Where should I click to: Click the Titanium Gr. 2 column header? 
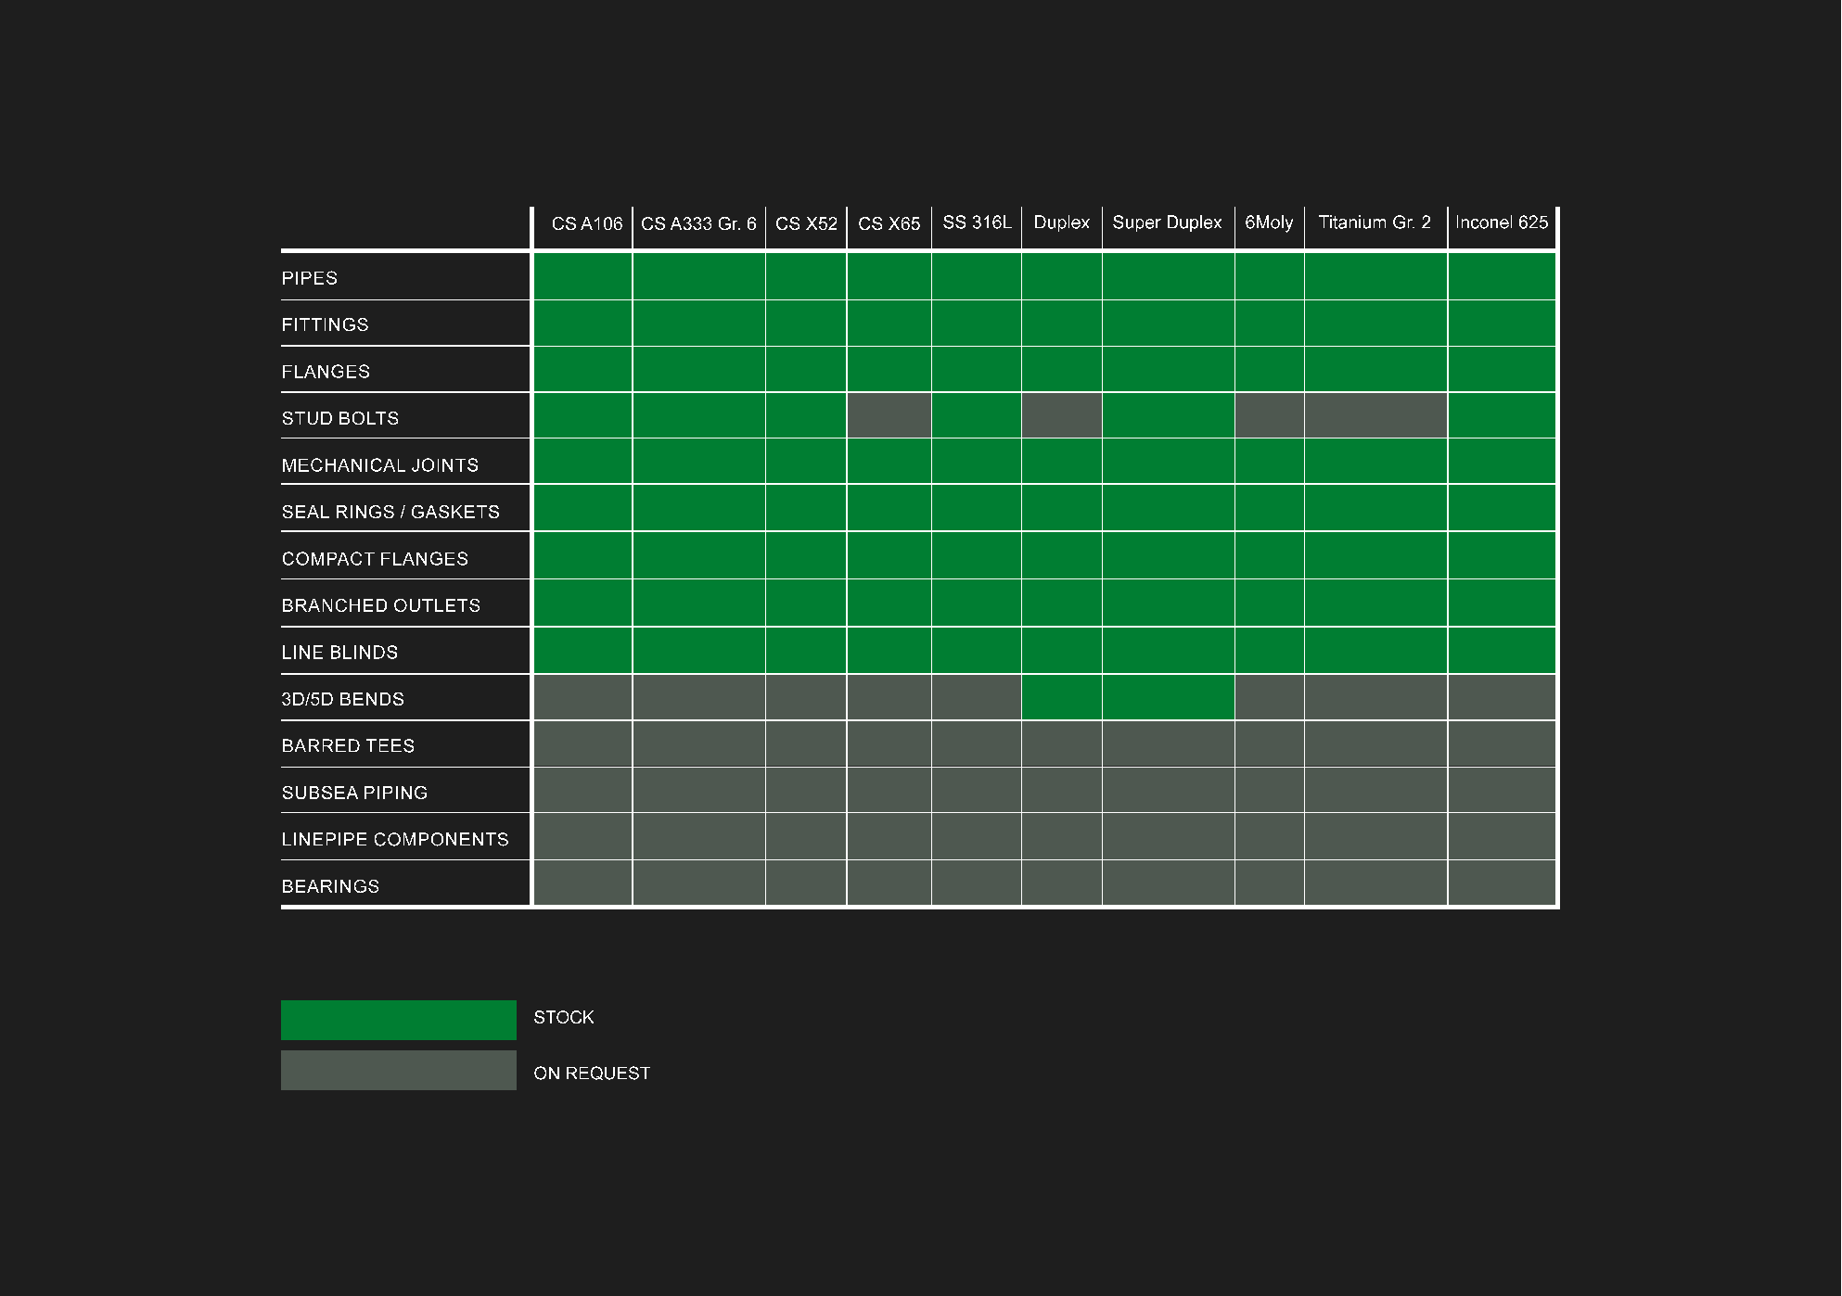pyautogui.click(x=1374, y=222)
